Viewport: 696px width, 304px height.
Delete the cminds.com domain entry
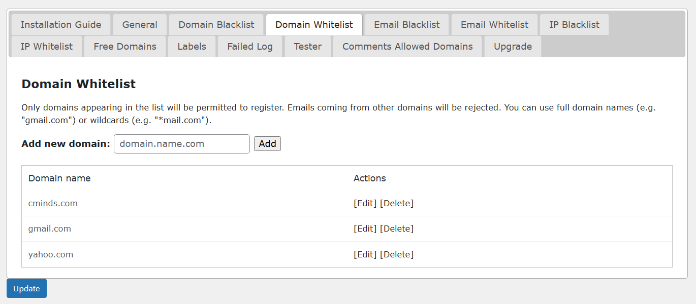(397, 203)
